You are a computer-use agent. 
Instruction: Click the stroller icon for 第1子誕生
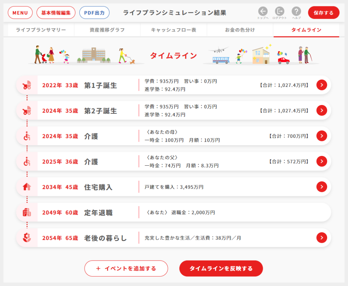[x=27, y=85]
